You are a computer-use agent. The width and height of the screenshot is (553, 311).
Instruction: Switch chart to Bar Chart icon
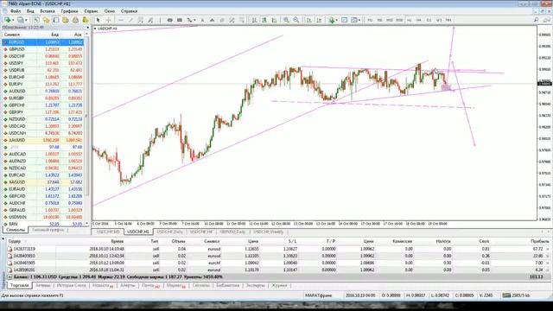254,20
